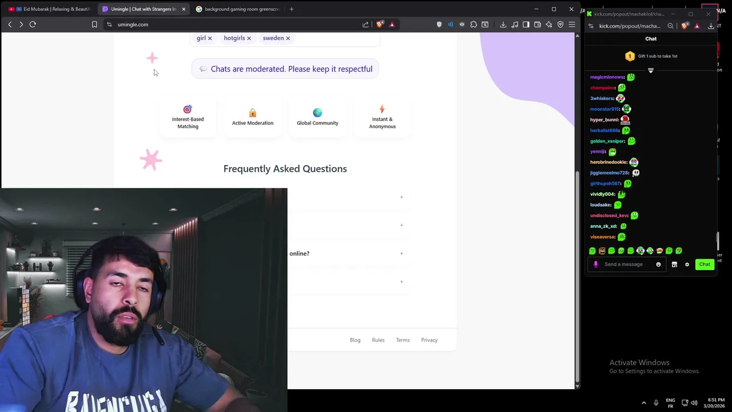Remove the sweden interest tag
The image size is (732, 412).
288,38
